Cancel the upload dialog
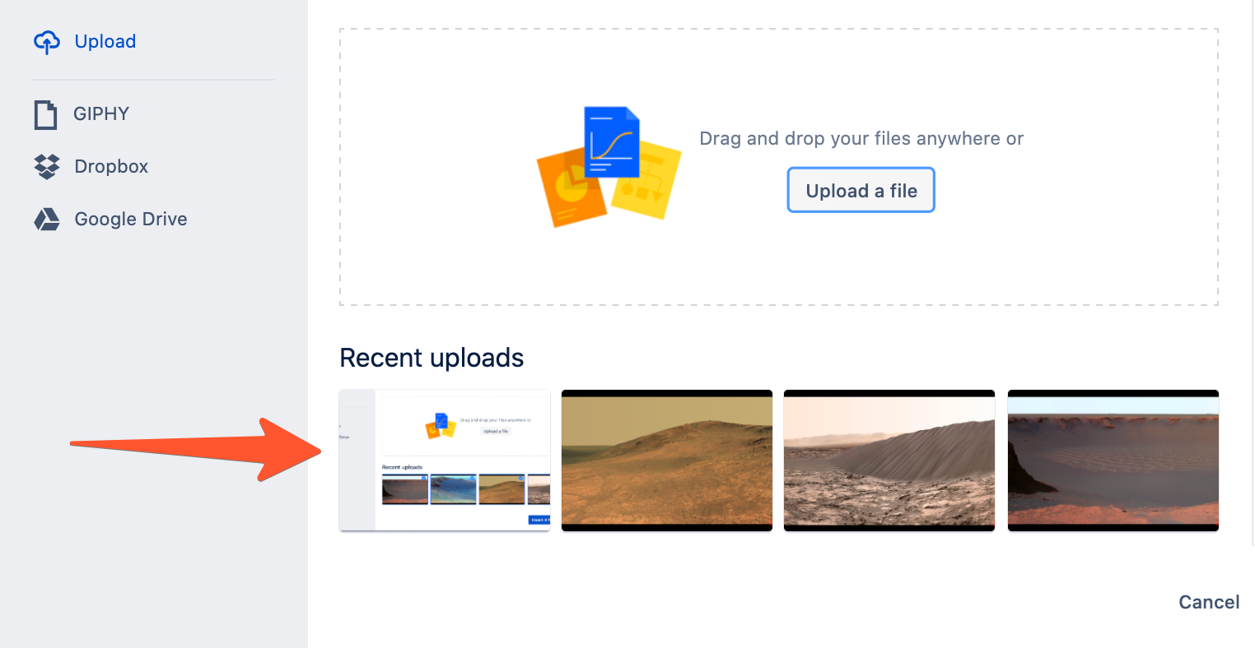The width and height of the screenshot is (1255, 648). (x=1208, y=602)
